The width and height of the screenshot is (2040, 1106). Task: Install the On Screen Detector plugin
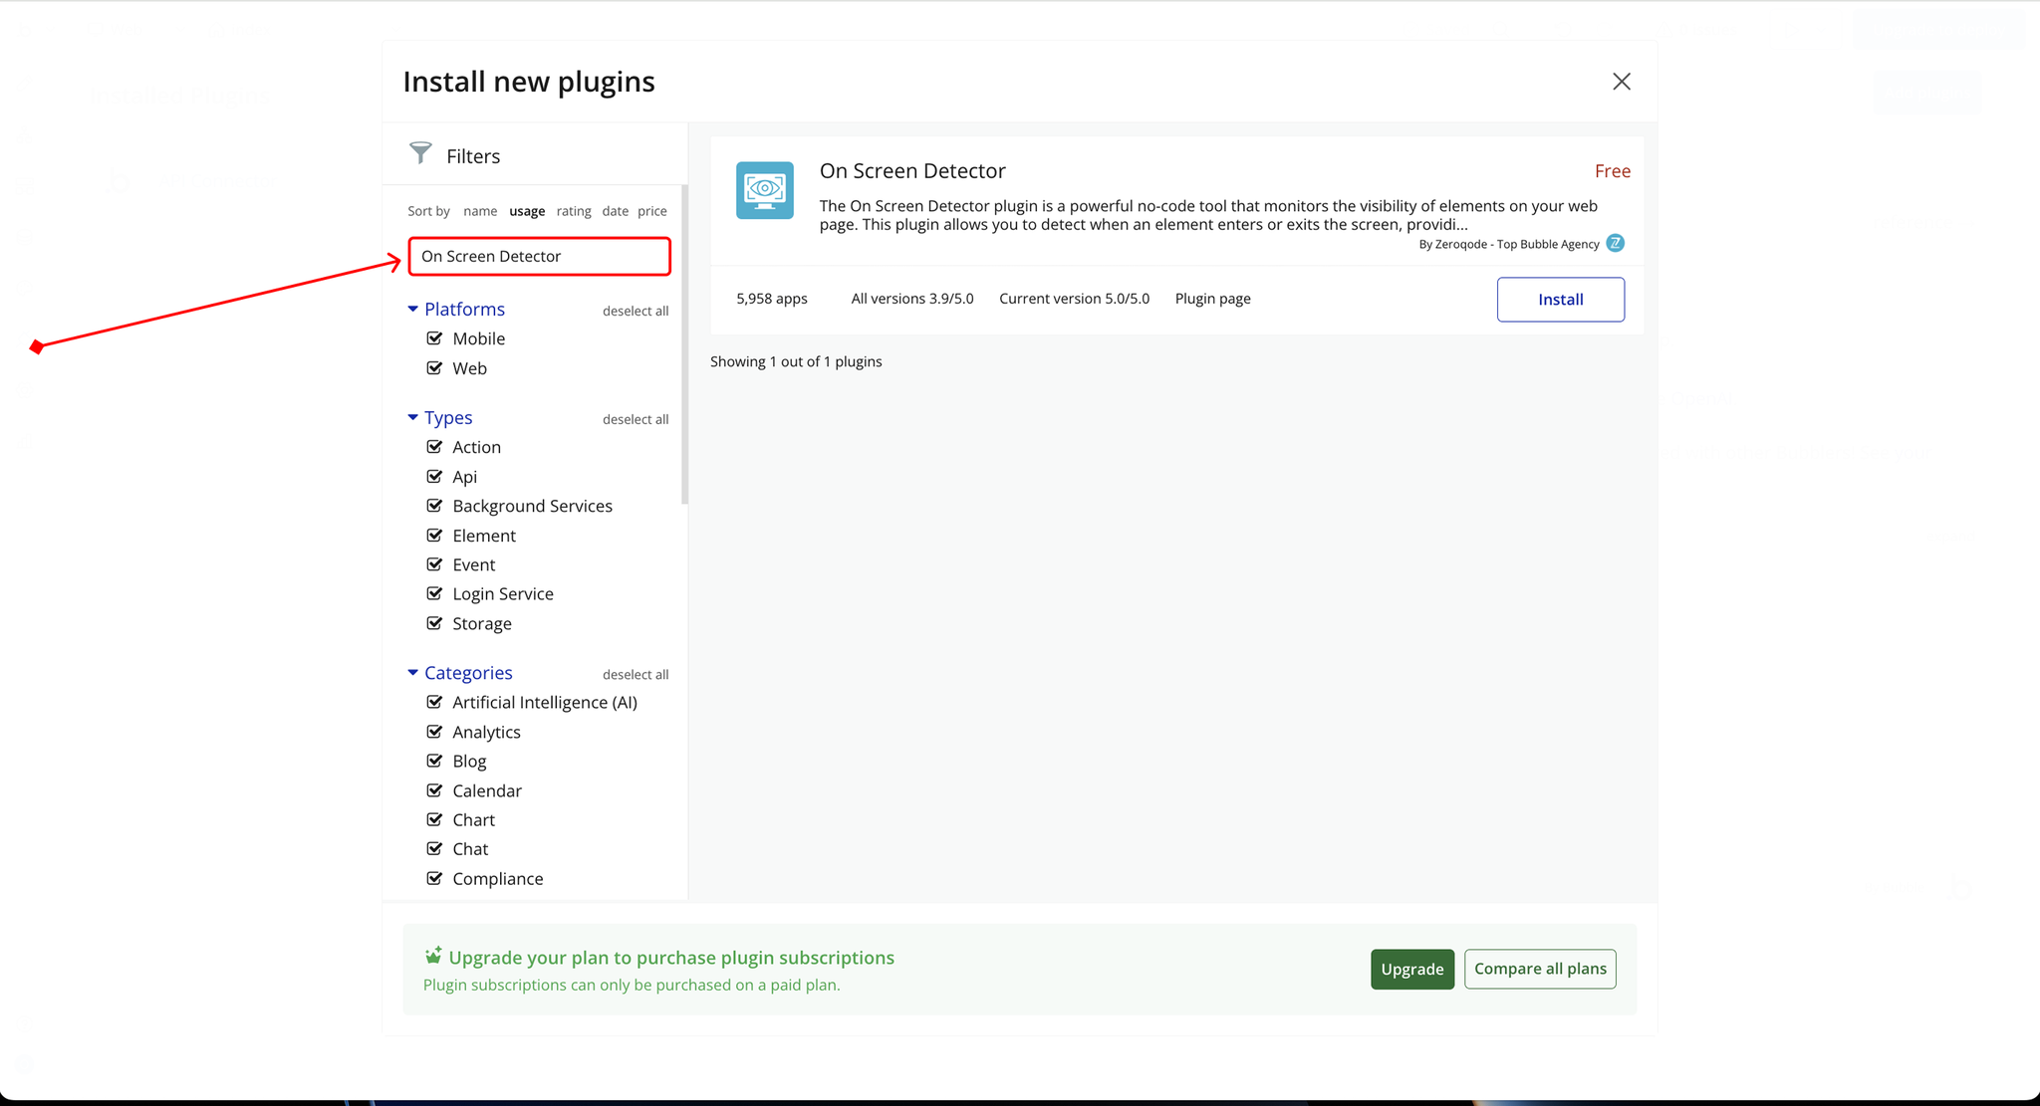(1560, 300)
